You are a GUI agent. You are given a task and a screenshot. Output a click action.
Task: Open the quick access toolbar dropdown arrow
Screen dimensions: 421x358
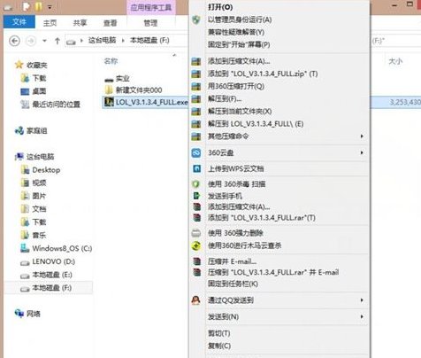[x=50, y=7]
